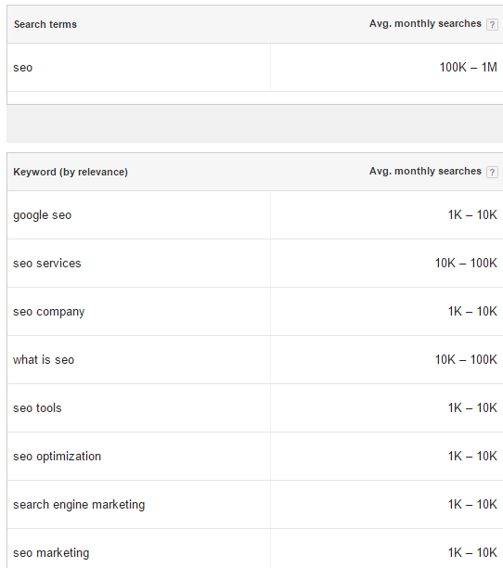Click Avg. monthly searches header in keyword table
Image resolution: width=503 pixels, height=568 pixels.
pyautogui.click(x=425, y=171)
